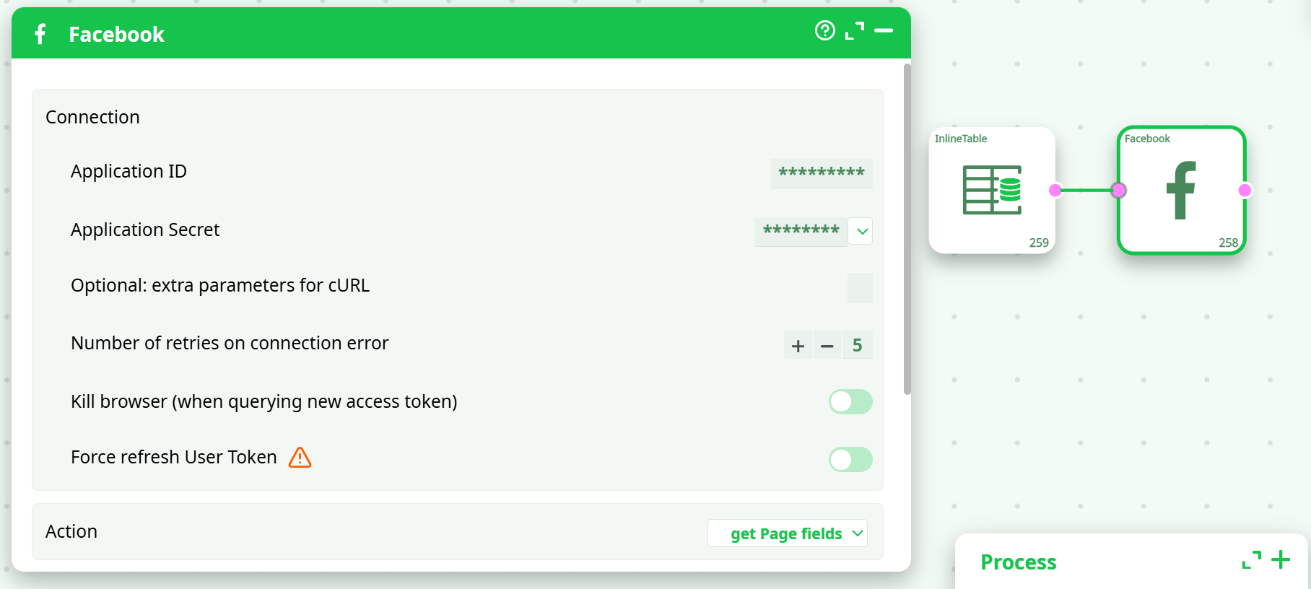Open the Application Secret dropdown arrow
The width and height of the screenshot is (1311, 589).
[x=861, y=232]
